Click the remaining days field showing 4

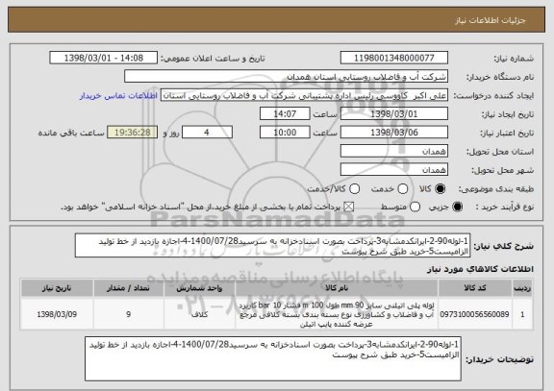pos(207,133)
